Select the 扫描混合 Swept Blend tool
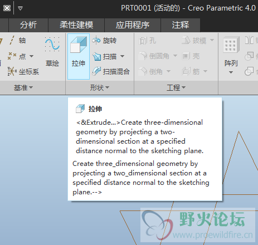 [111, 71]
